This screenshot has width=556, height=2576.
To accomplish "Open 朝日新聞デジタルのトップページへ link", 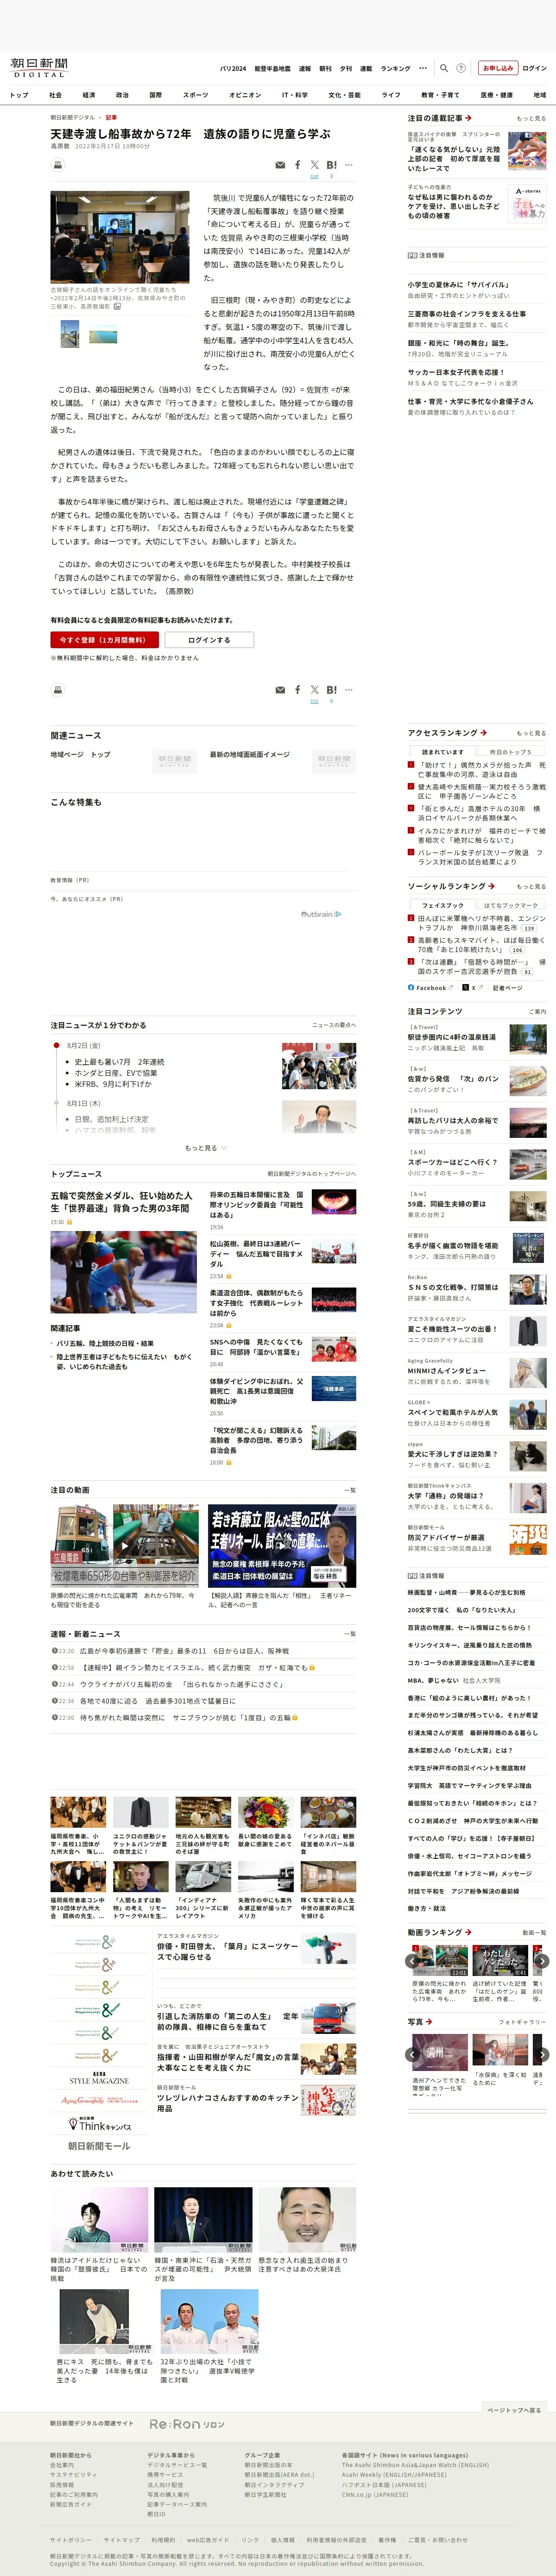I will click(311, 1174).
